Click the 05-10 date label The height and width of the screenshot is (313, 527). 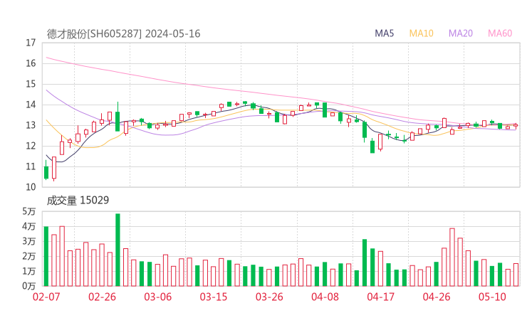pyautogui.click(x=492, y=297)
